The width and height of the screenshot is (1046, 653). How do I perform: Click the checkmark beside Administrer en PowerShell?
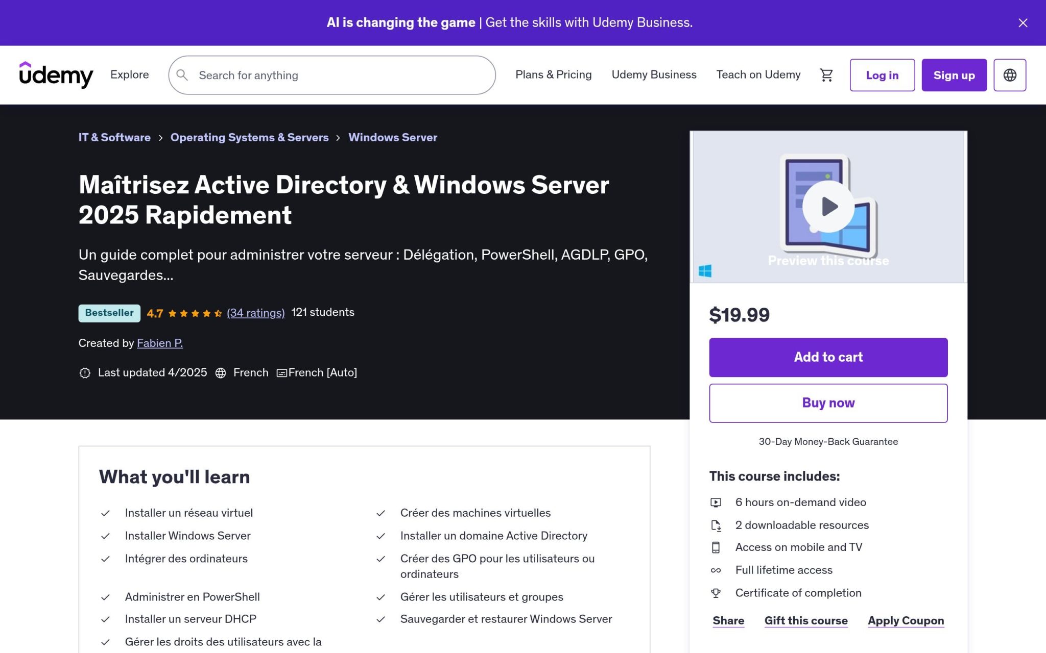tap(105, 597)
